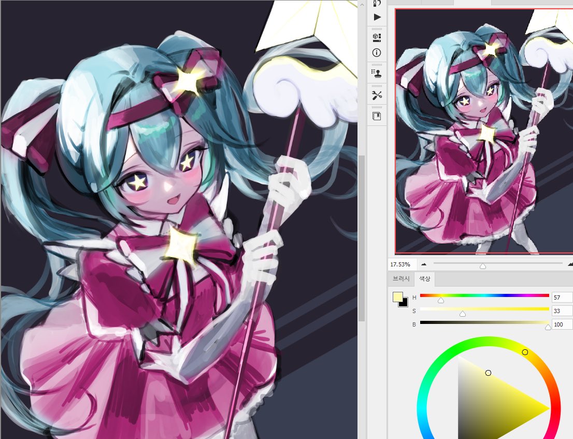
Task: Open the Actions panel play icon
Action: click(377, 17)
